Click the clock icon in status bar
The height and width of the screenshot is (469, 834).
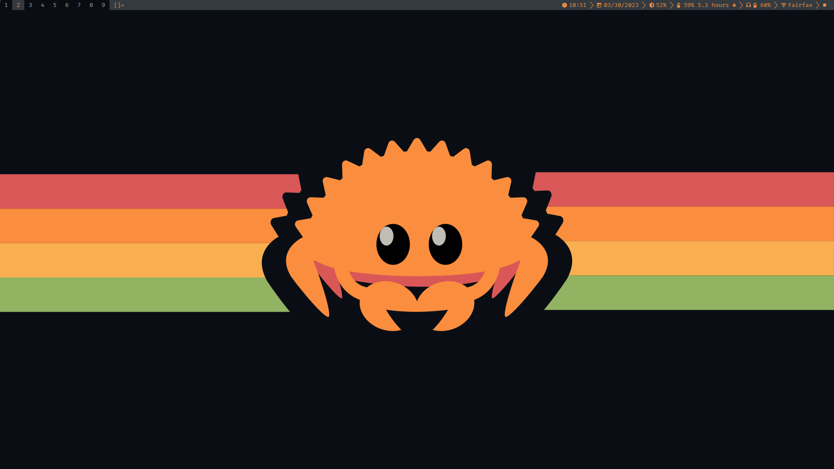(x=564, y=5)
